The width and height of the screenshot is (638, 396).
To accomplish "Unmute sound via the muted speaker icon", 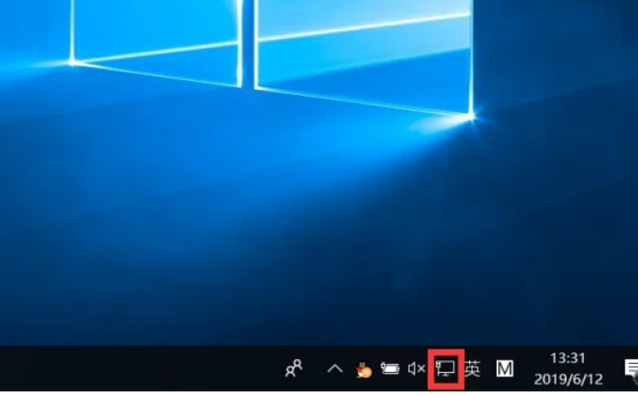I will [416, 368].
